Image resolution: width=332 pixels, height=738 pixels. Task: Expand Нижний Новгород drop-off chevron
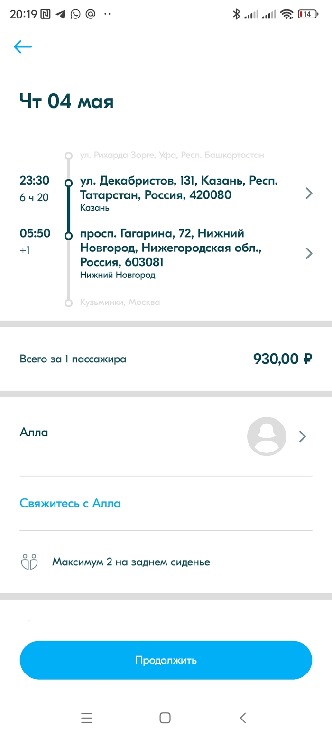[x=309, y=253]
